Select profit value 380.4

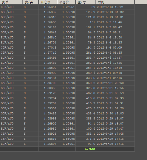91,73
